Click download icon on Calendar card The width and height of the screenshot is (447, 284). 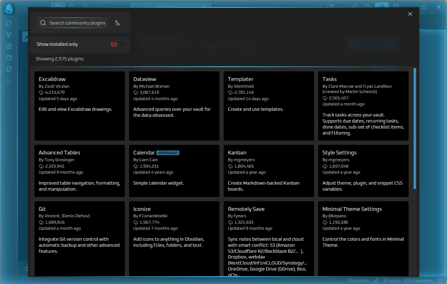pyautogui.click(x=136, y=166)
